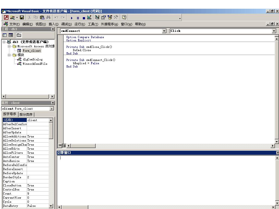The width and height of the screenshot is (279, 209).
Task: Select the dlgComDialog module
Action: click(x=33, y=60)
